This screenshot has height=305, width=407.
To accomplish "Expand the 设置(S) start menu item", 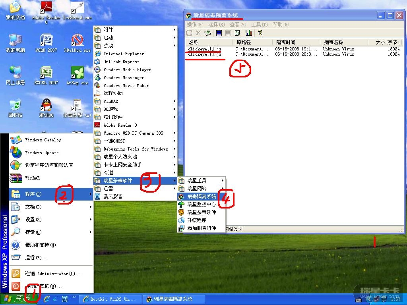I will coord(51,219).
